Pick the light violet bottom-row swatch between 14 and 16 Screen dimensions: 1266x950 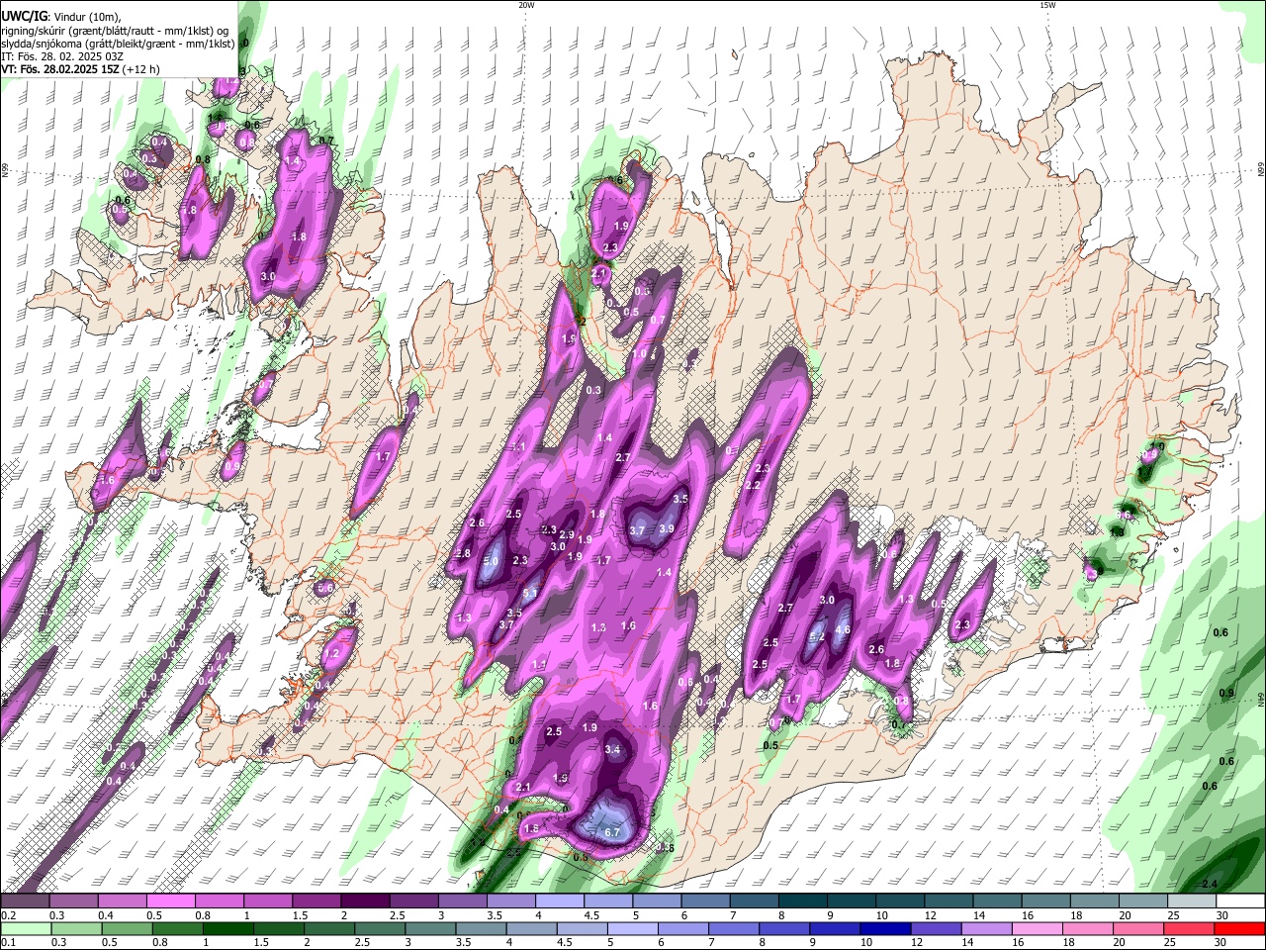pos(985,929)
